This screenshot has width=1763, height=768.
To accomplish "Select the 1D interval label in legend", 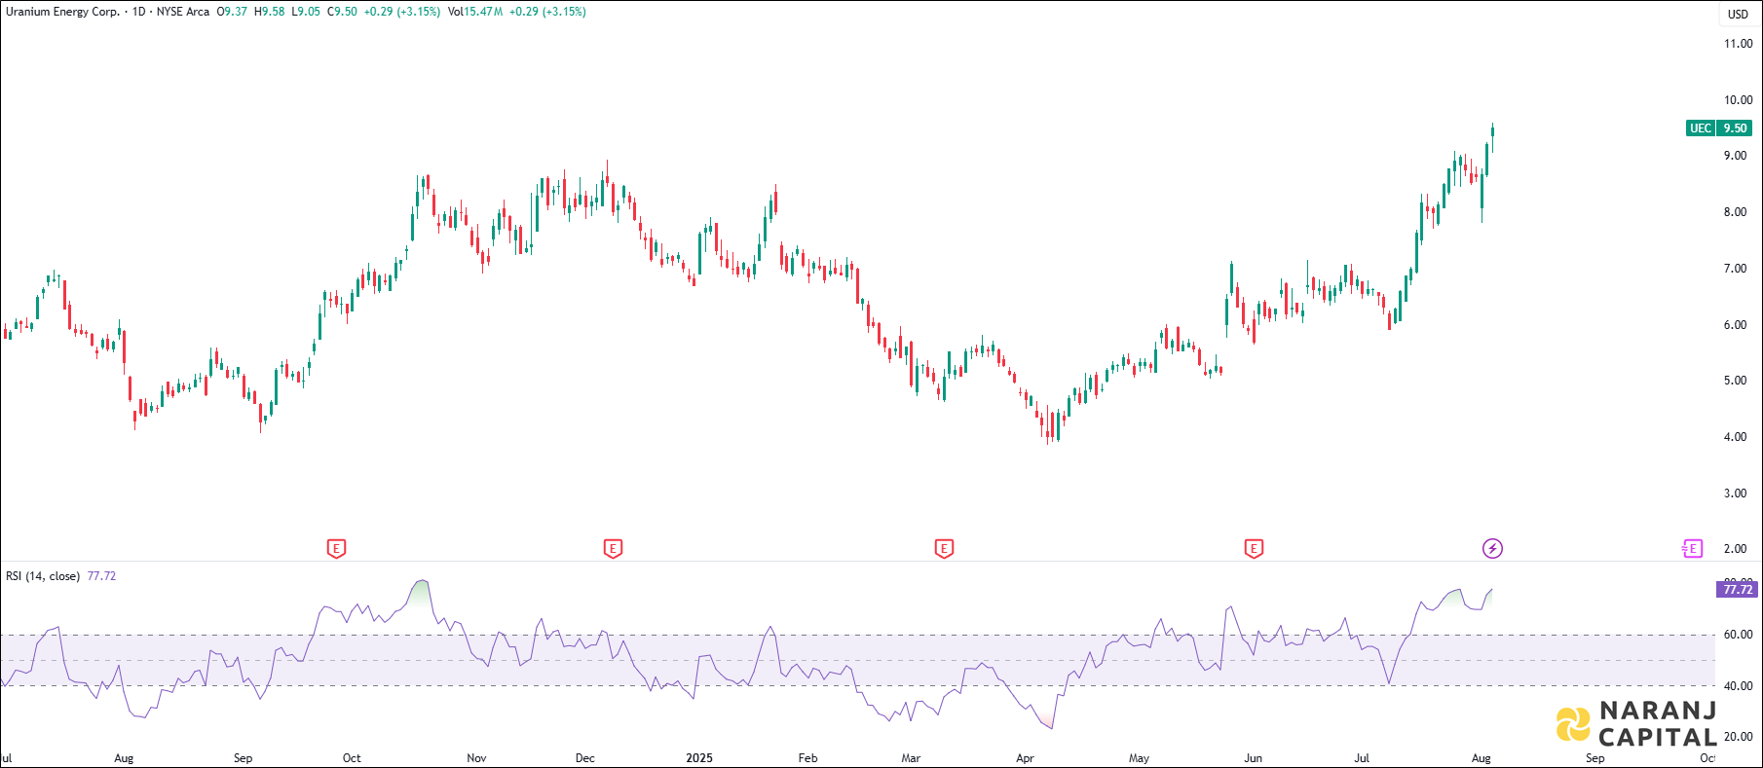I will 139,12.
